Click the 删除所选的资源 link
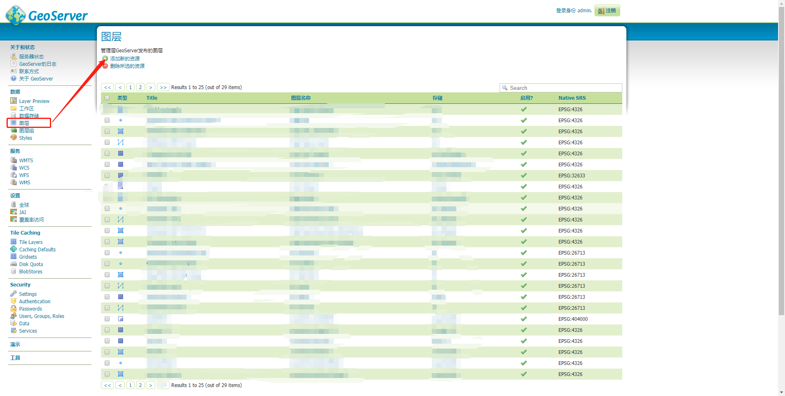 click(x=127, y=66)
